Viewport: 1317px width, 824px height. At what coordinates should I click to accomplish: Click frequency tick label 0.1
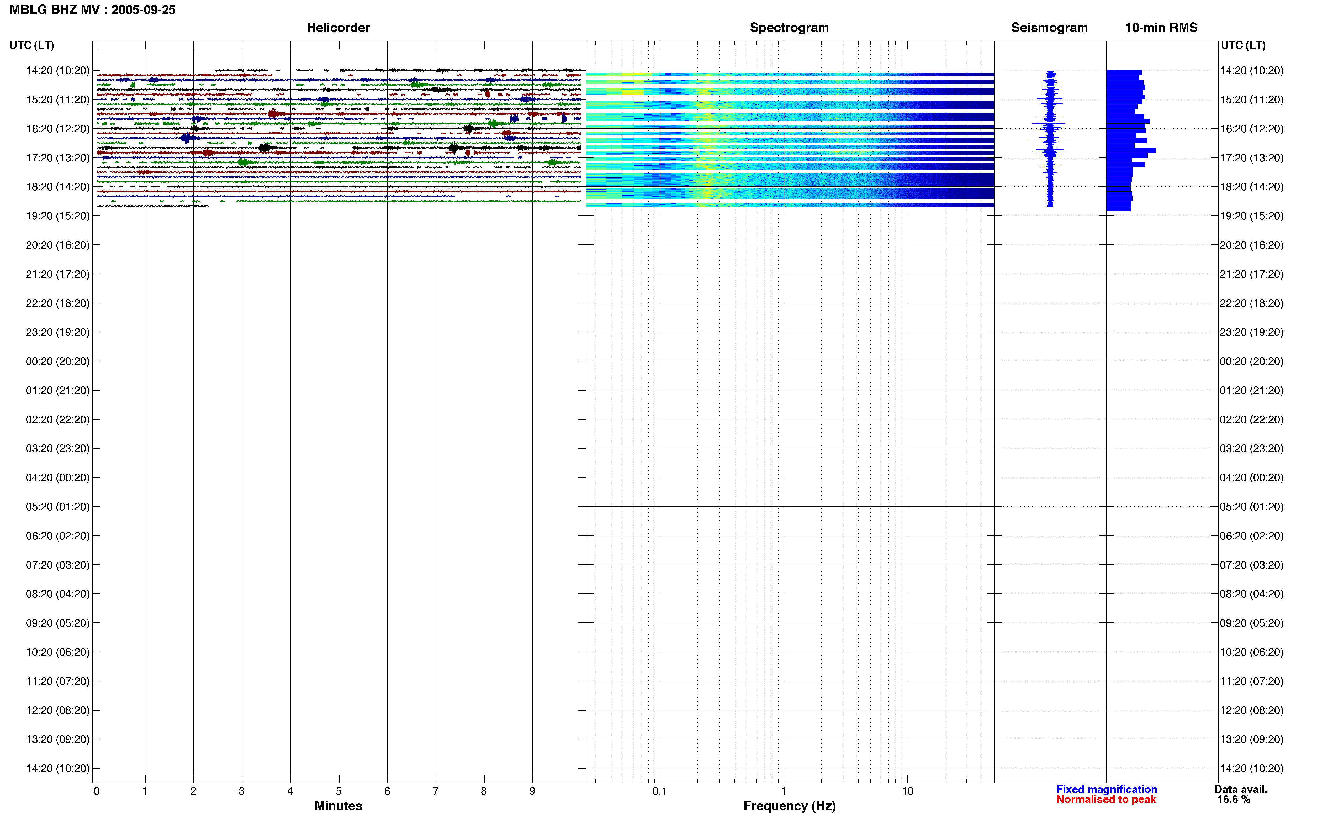pyautogui.click(x=660, y=791)
